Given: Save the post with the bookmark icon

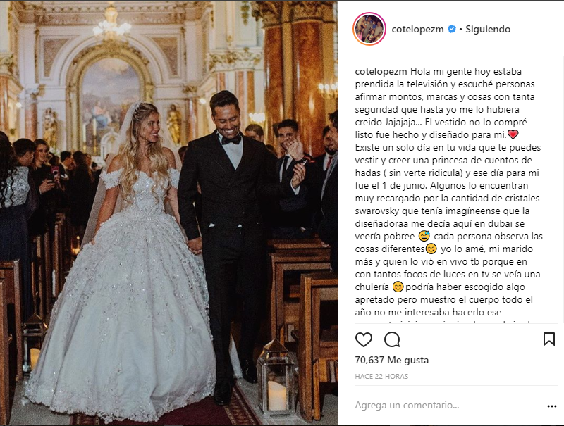Looking at the screenshot, I should point(548,339).
